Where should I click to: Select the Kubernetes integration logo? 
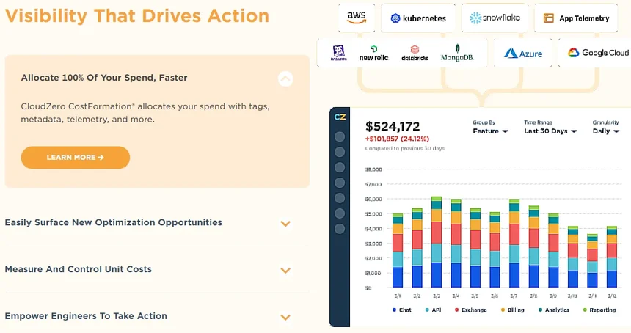418,18
